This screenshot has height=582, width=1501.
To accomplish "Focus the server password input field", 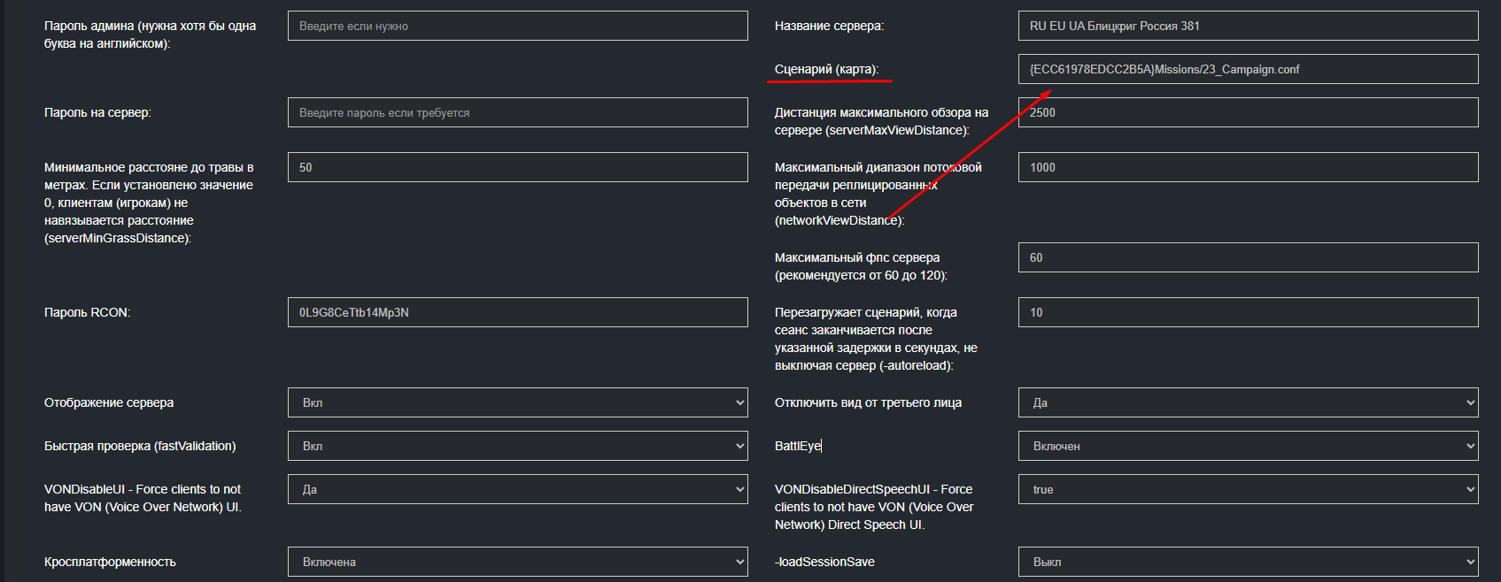I will [517, 112].
